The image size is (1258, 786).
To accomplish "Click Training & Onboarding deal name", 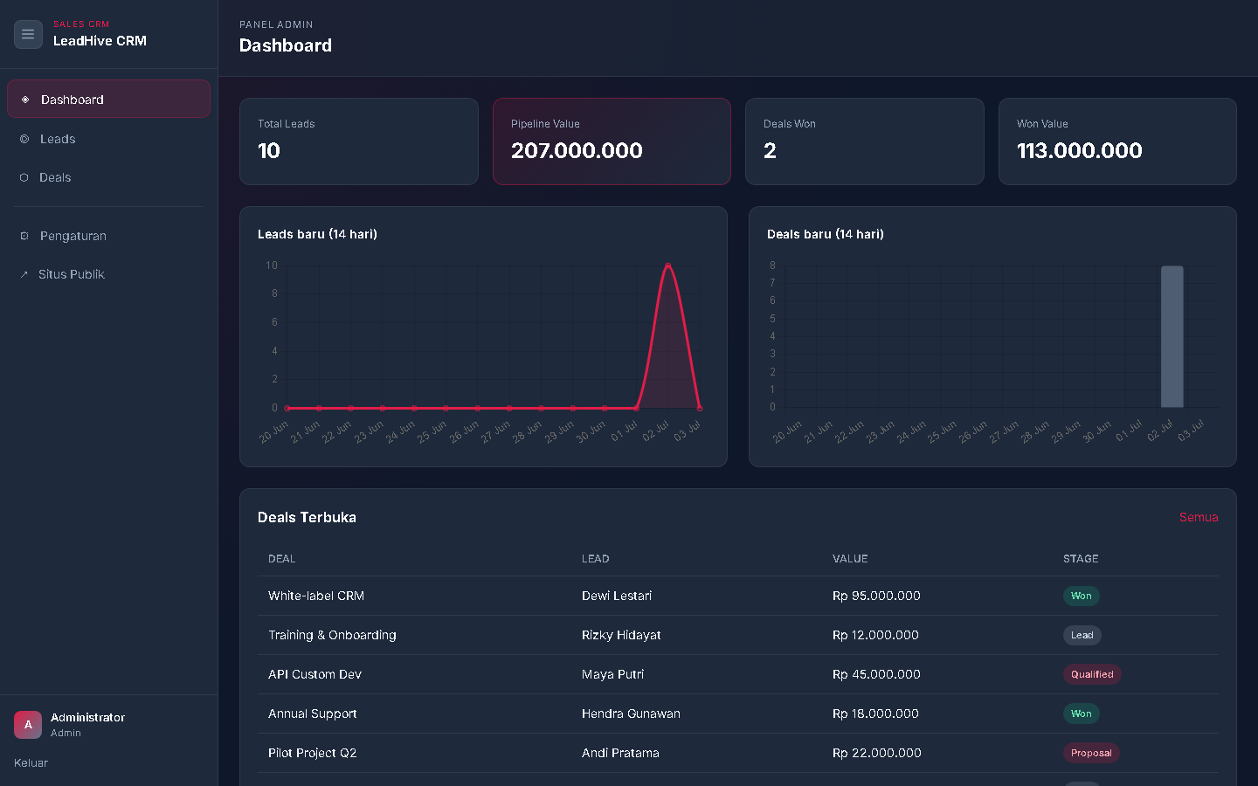I will click(x=332, y=635).
